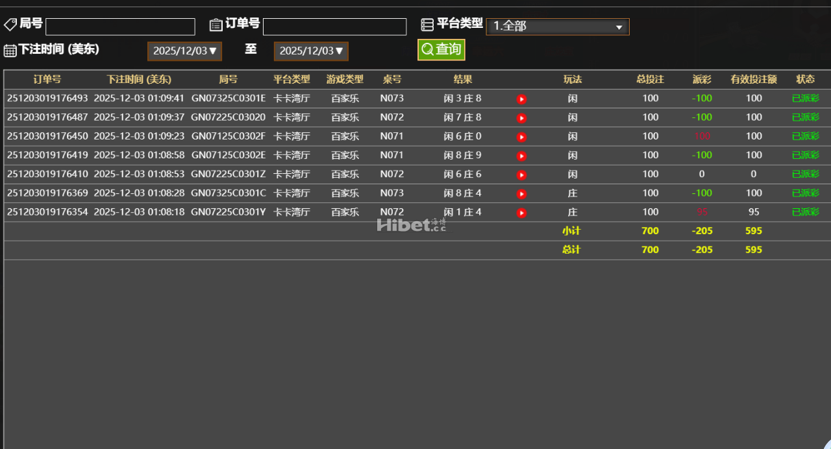
Task: Select the 已派彩 status on the first row
Action: click(805, 99)
